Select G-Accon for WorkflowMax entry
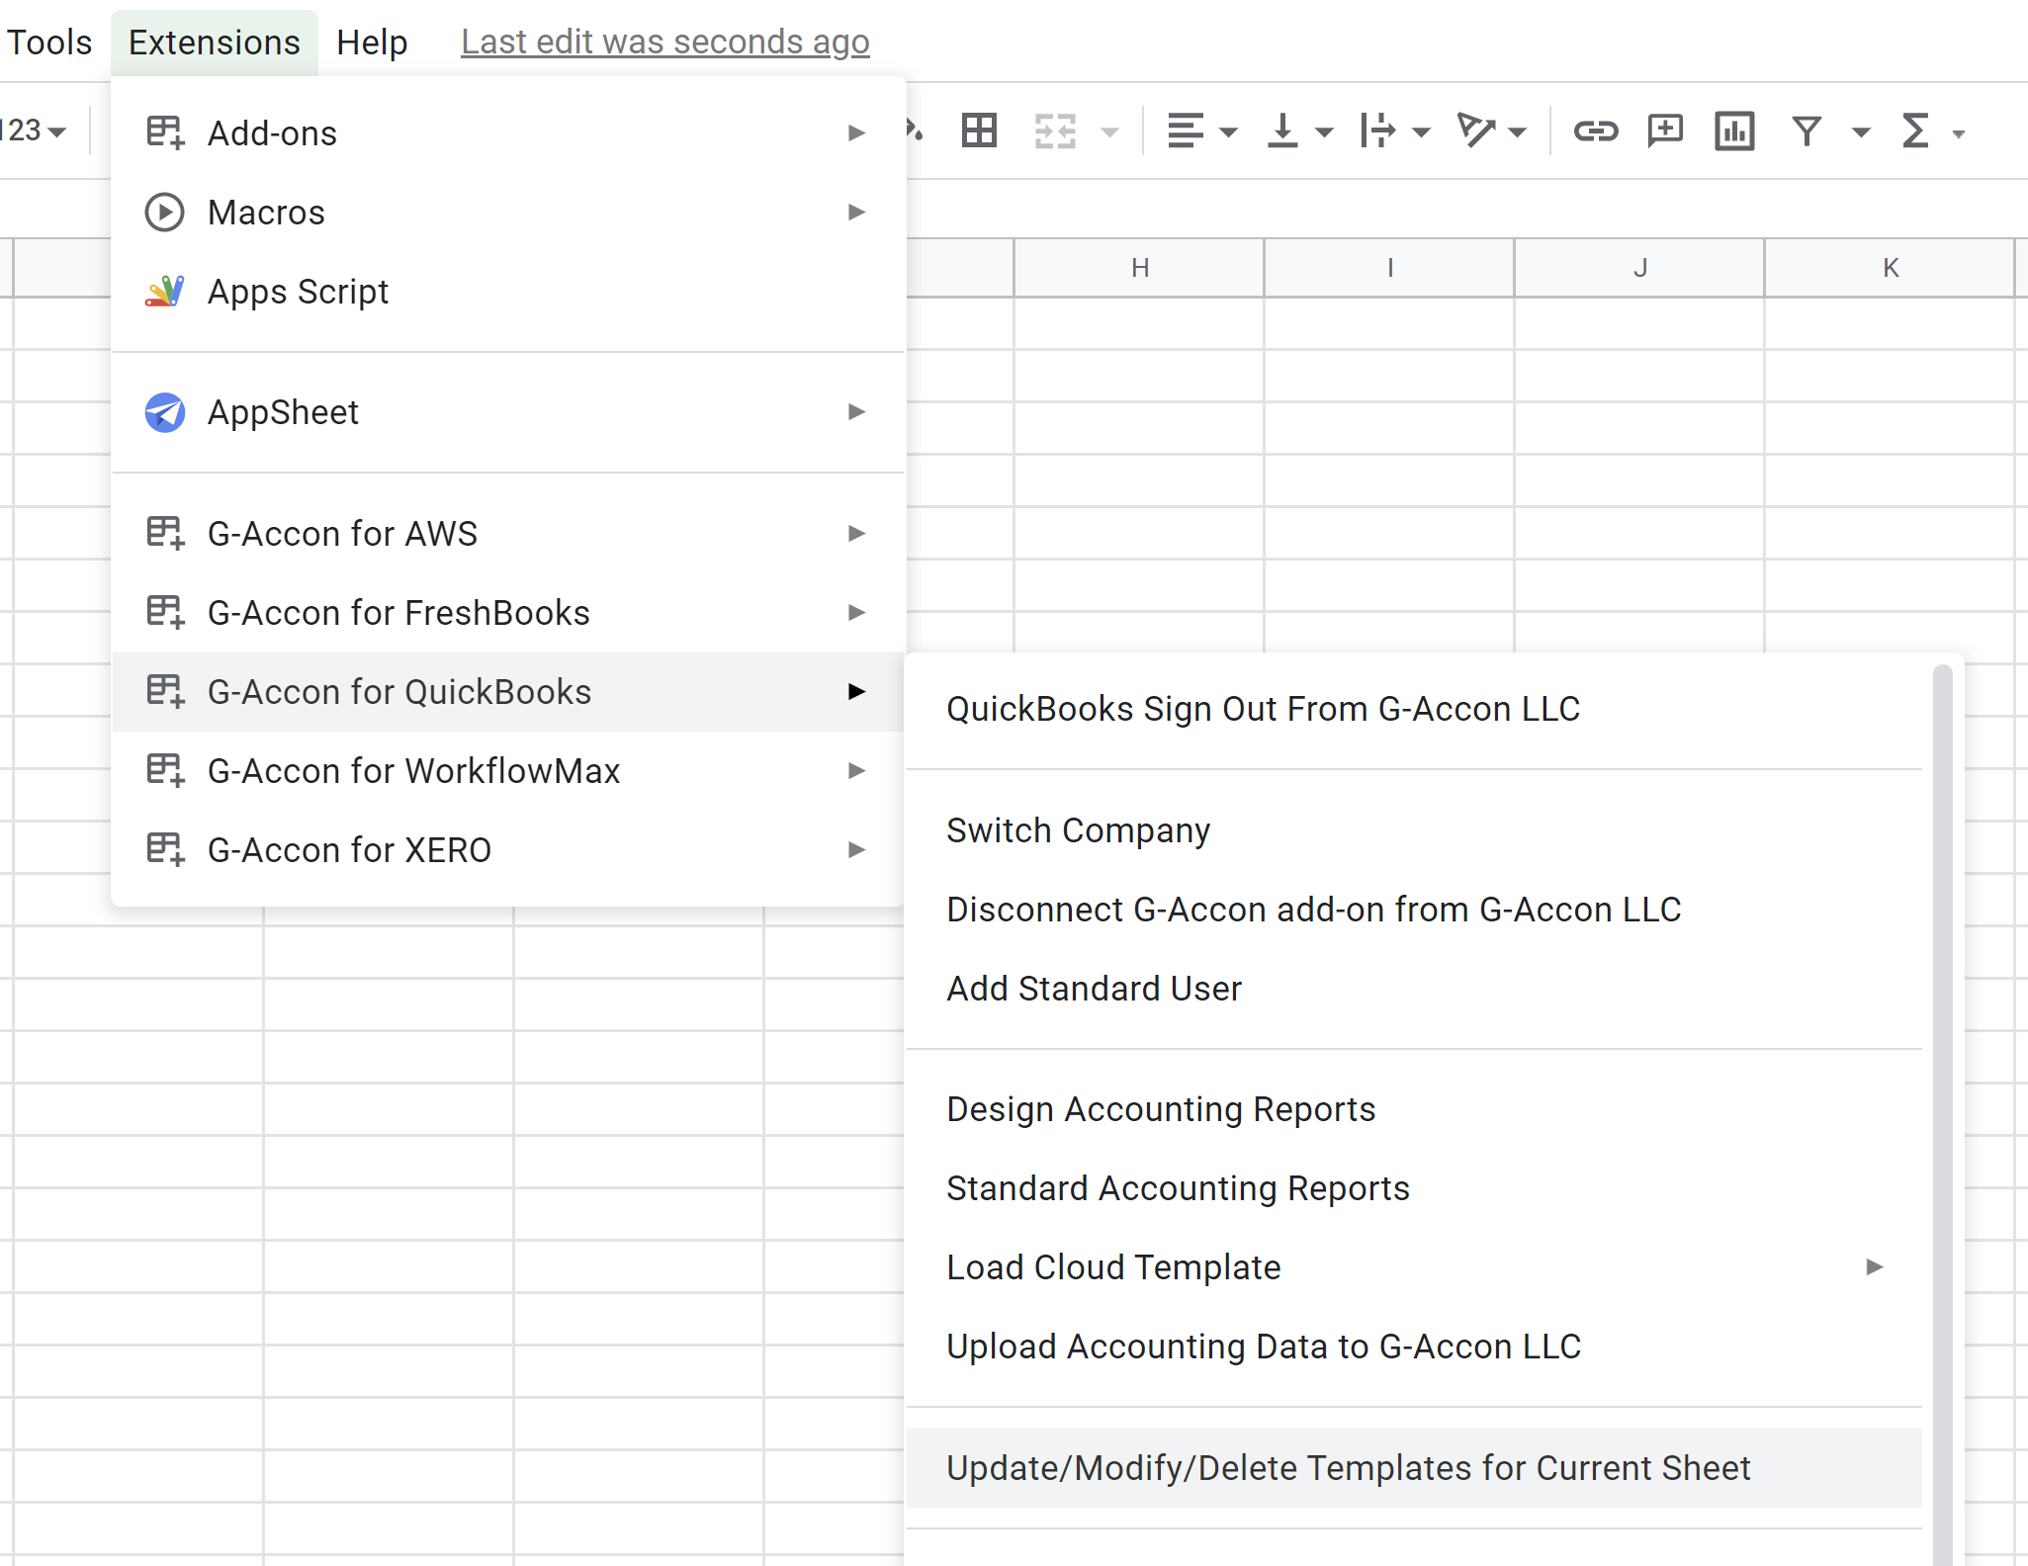 [508, 771]
